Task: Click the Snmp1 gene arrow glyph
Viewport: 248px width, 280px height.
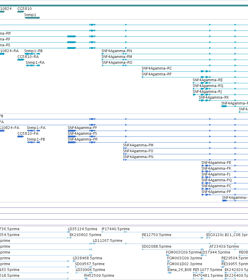Action: click(32, 18)
